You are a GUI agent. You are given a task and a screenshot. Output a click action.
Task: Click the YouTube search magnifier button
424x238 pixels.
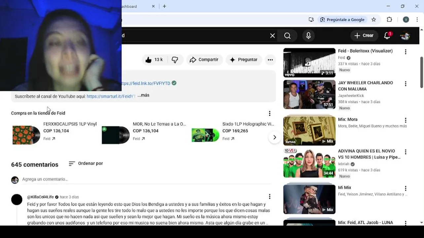coord(287,36)
